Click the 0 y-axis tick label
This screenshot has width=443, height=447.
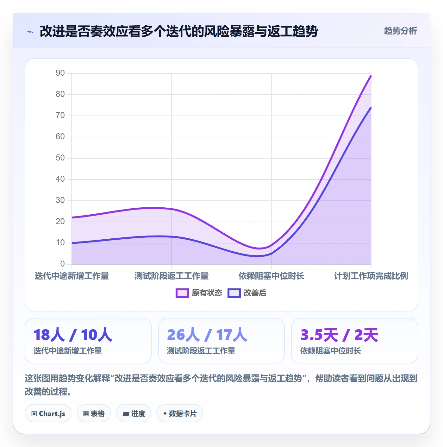click(62, 264)
